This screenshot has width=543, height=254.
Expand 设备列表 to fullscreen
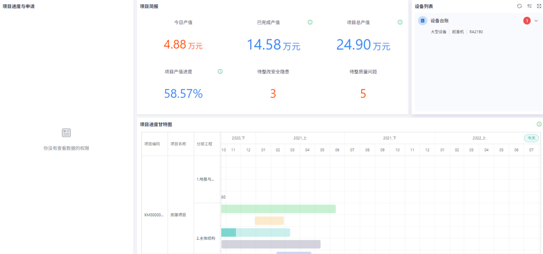pos(539,6)
